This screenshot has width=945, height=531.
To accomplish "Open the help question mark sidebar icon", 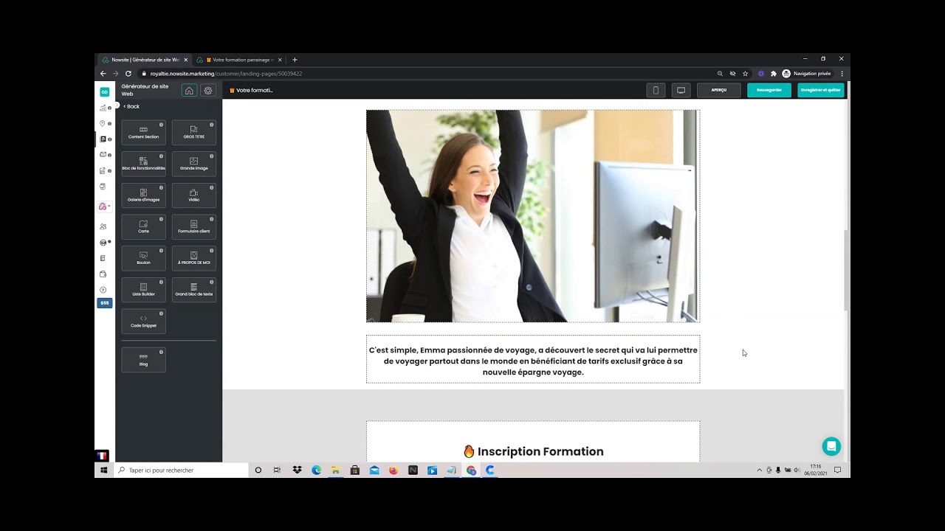I will pos(103,290).
